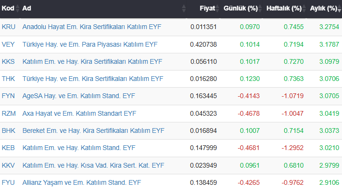Select price value 0.011351
Viewport: 342px width, 191px height.
tap(203, 27)
